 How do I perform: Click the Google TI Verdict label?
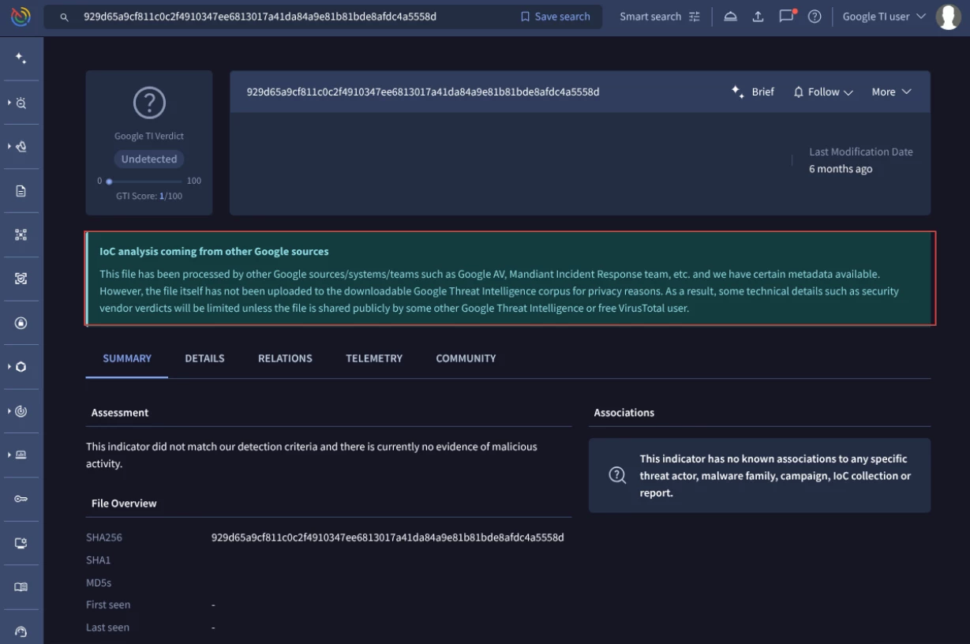coord(149,136)
